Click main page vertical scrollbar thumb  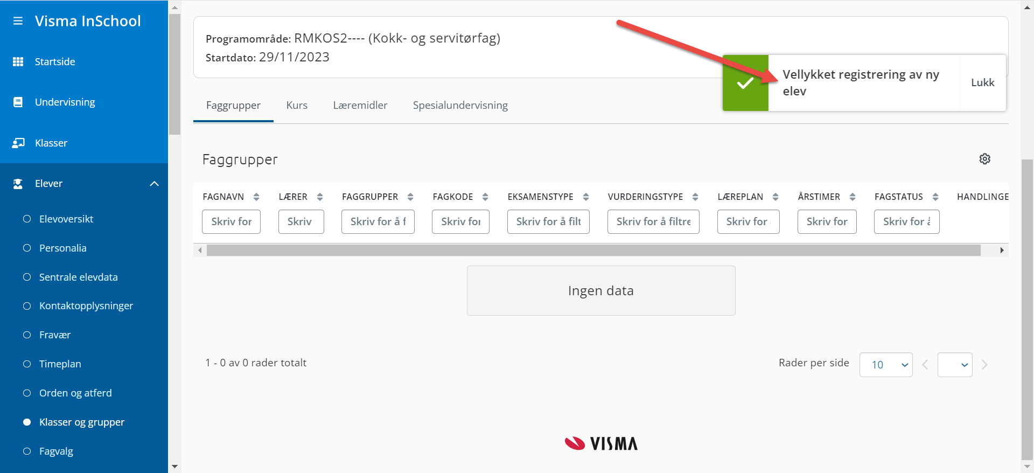1028,309
